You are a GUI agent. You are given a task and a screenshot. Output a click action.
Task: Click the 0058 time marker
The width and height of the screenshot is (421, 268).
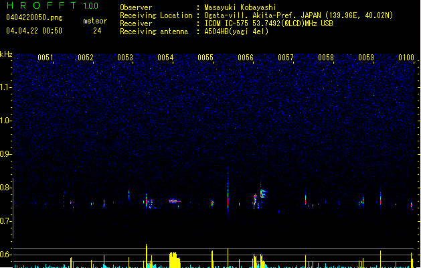coord(326,58)
